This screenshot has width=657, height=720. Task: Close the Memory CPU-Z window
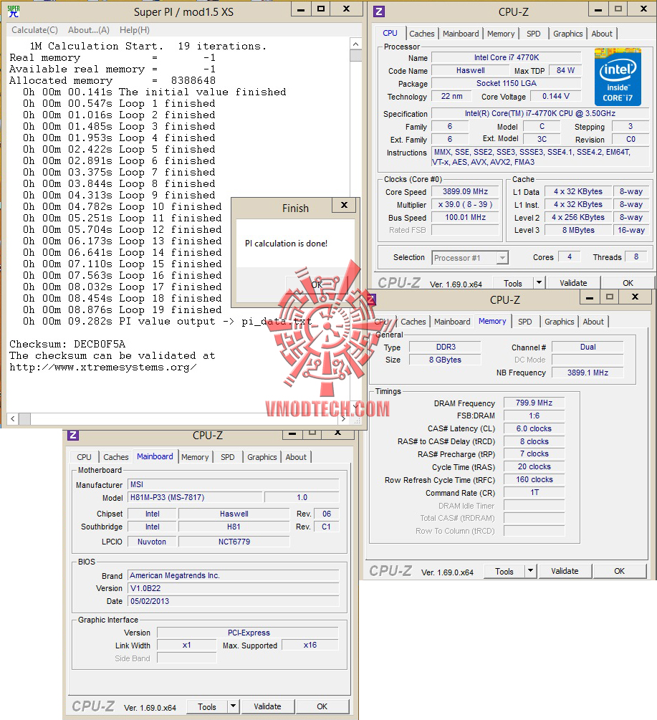click(635, 297)
